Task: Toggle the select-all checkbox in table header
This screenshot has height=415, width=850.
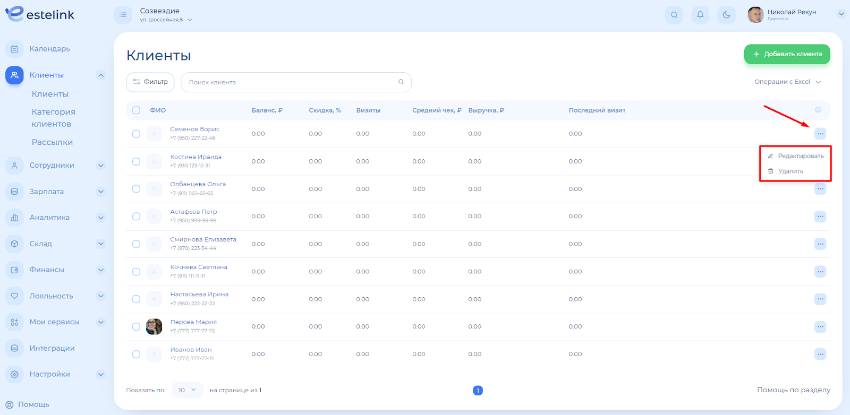Action: [136, 110]
